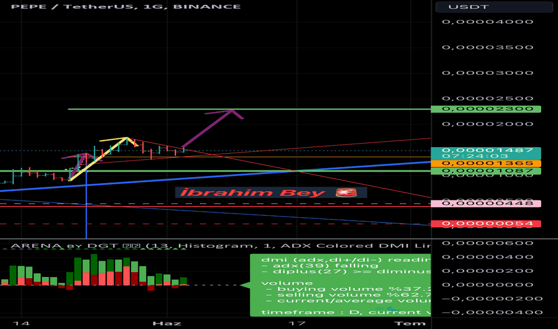
Task: Select the current price label 0,00001487
Action: (489, 151)
